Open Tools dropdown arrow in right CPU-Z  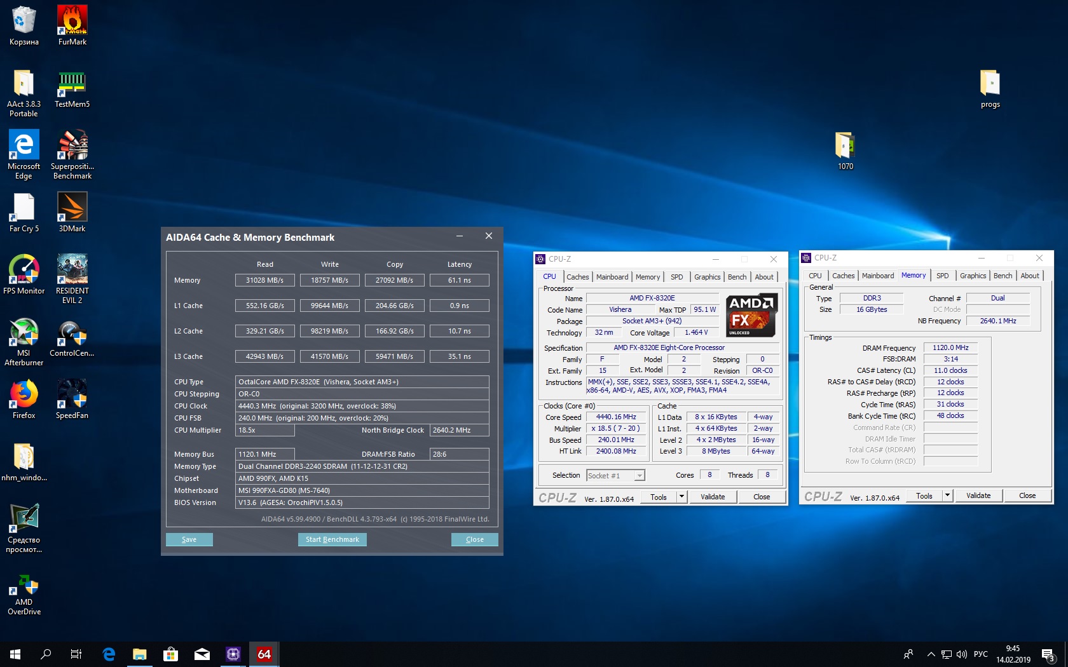[x=947, y=495]
